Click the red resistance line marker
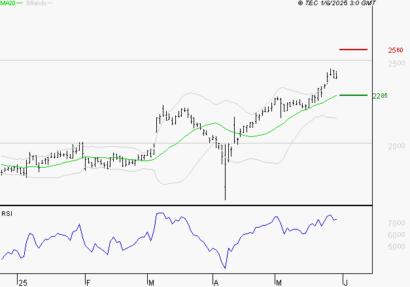410x287 pixels. pyautogui.click(x=353, y=50)
